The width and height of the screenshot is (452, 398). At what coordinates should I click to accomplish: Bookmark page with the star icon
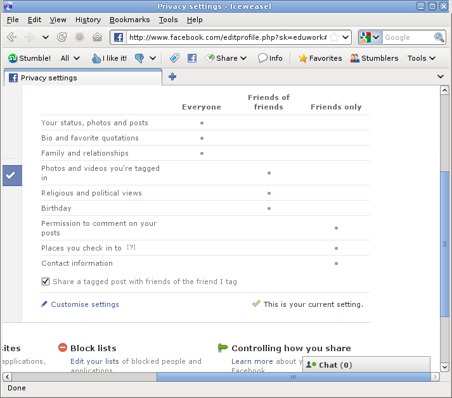[x=333, y=37]
